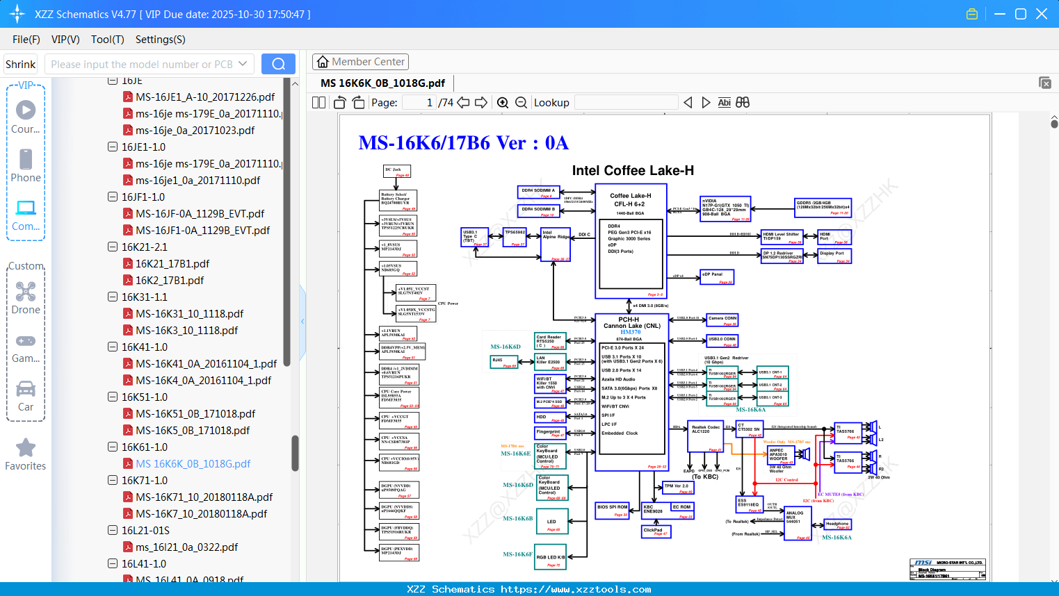
Task: Go to previous page arrow
Action: pos(463,103)
